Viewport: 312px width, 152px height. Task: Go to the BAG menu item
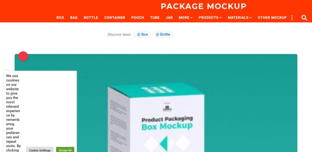coord(74,18)
